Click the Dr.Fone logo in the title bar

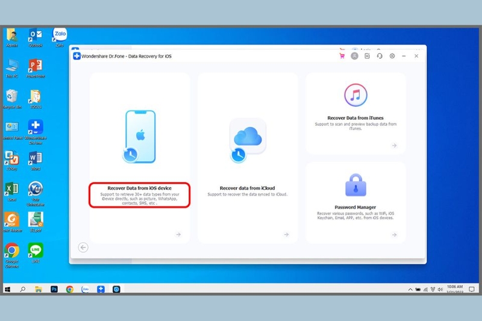tap(77, 56)
